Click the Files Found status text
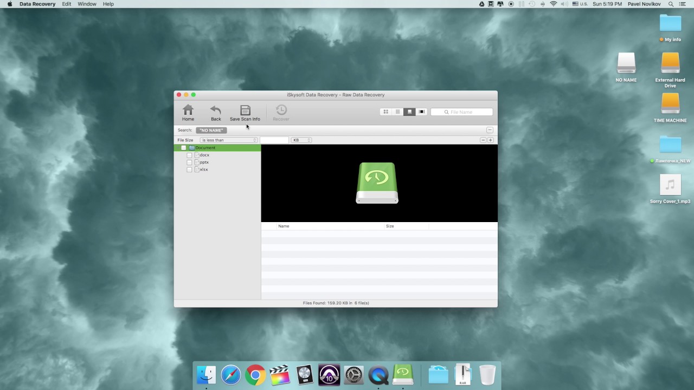Screen dimensions: 694x390 [336, 303]
